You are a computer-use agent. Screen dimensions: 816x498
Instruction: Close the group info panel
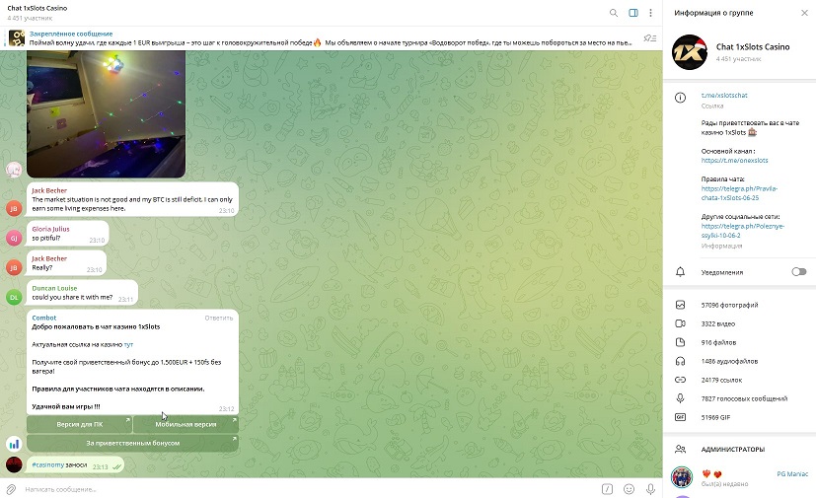pyautogui.click(x=804, y=13)
